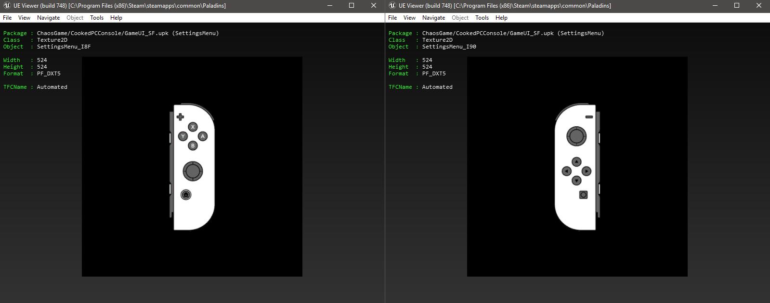Screen dimensions: 770x303
Task: Click the analog stick on the SettingsMenu_I90 Joy-Con
Action: click(576, 136)
